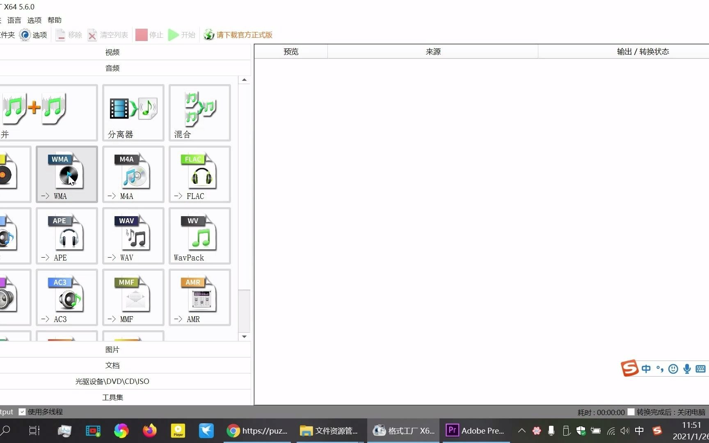Click the 开始 start conversion button
Image resolution: width=709 pixels, height=443 pixels.
(x=181, y=35)
